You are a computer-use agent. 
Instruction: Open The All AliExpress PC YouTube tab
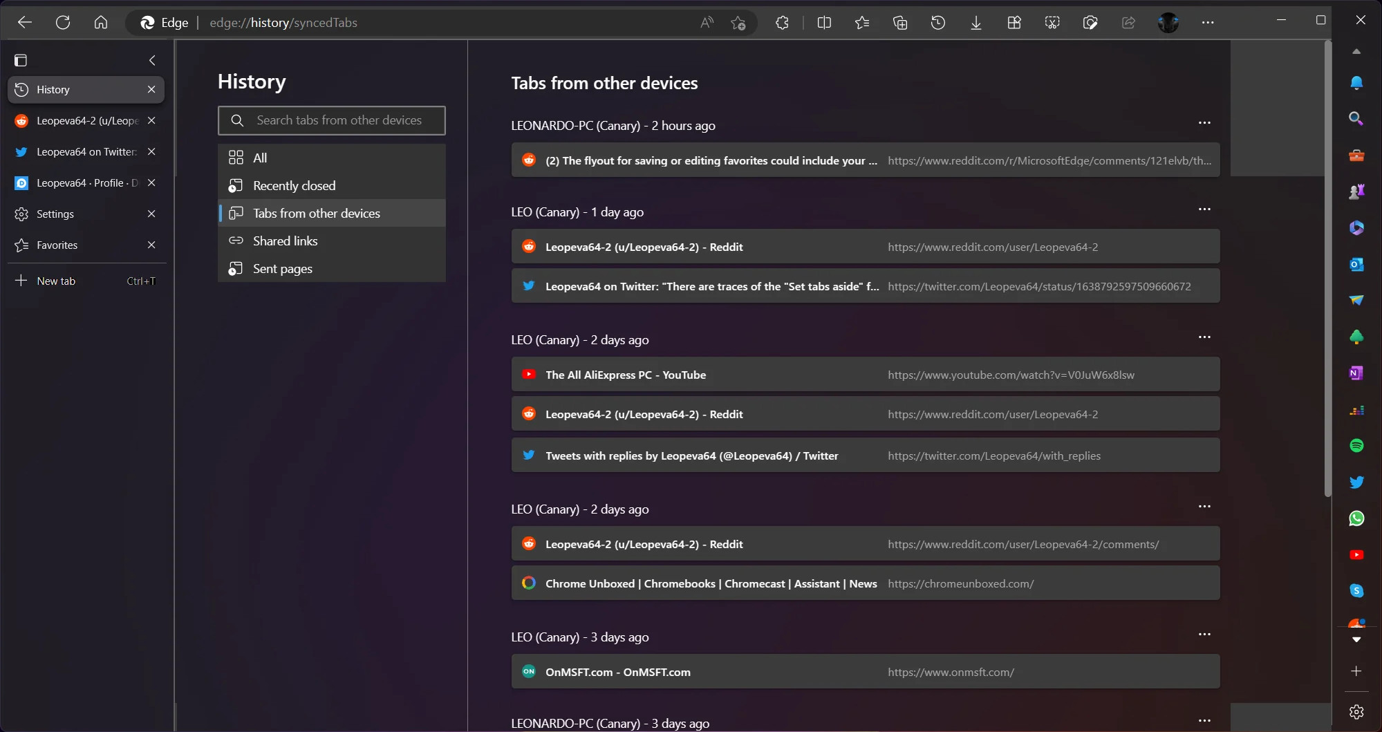click(x=625, y=375)
